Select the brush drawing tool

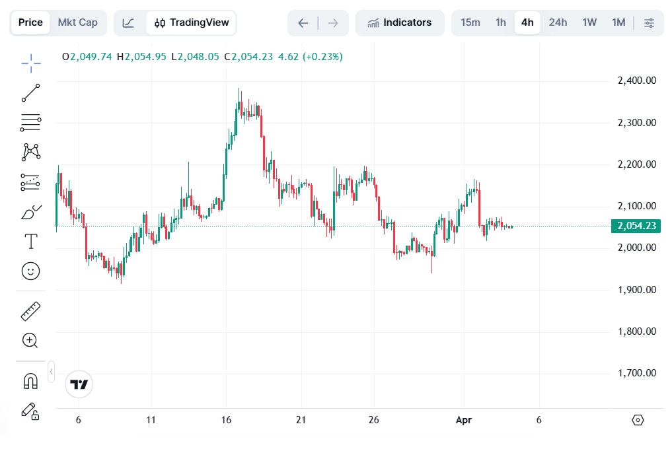[x=31, y=212]
